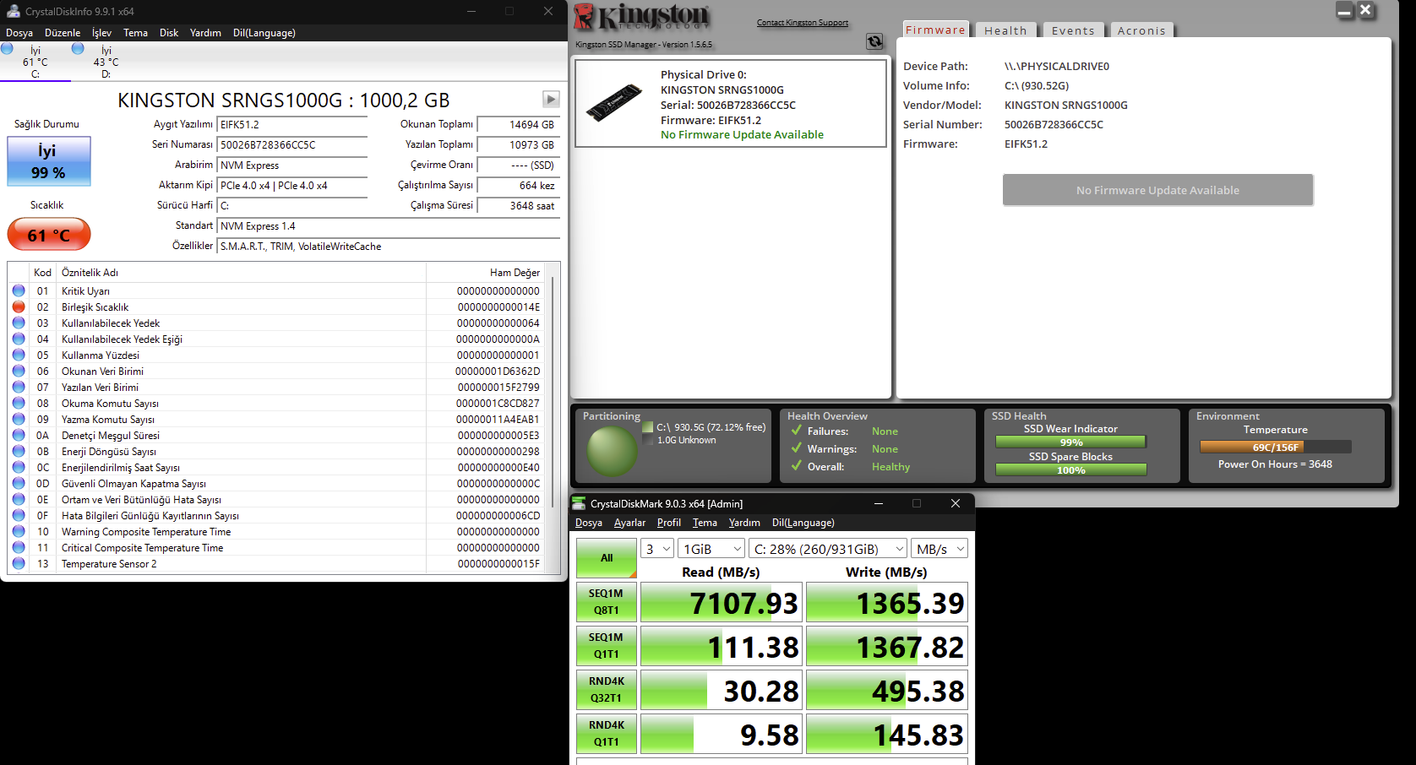
Task: Open Düzenle menu in CrystalDiskInfo
Action: coord(63,33)
